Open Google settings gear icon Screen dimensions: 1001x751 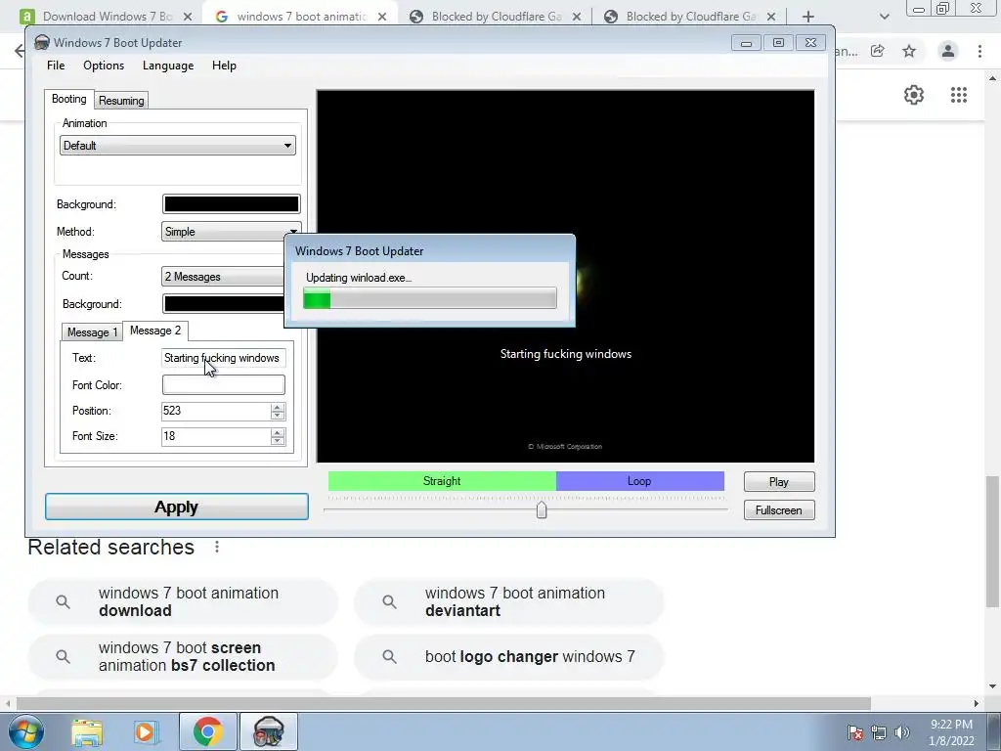tap(914, 95)
